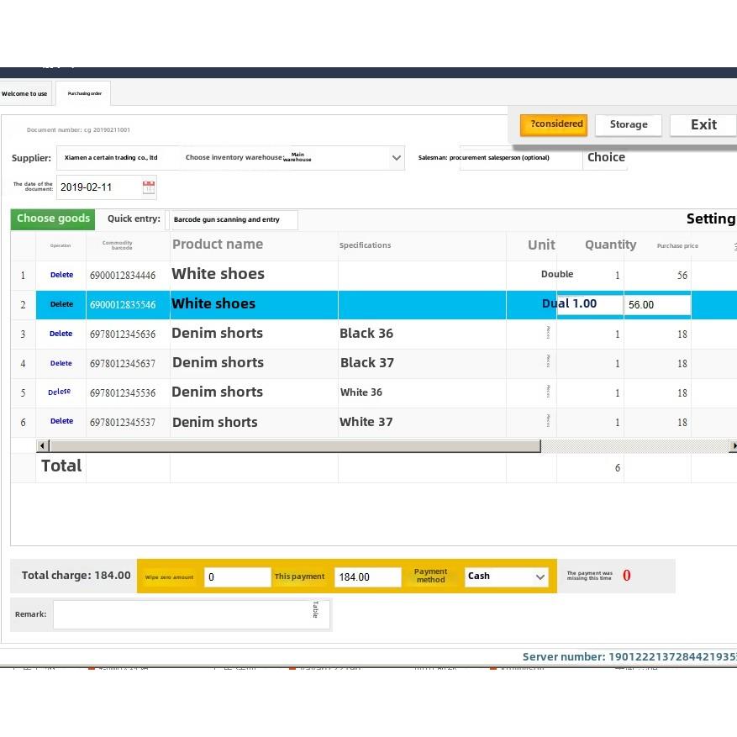Select the Purchasing order tab

pos(84,93)
